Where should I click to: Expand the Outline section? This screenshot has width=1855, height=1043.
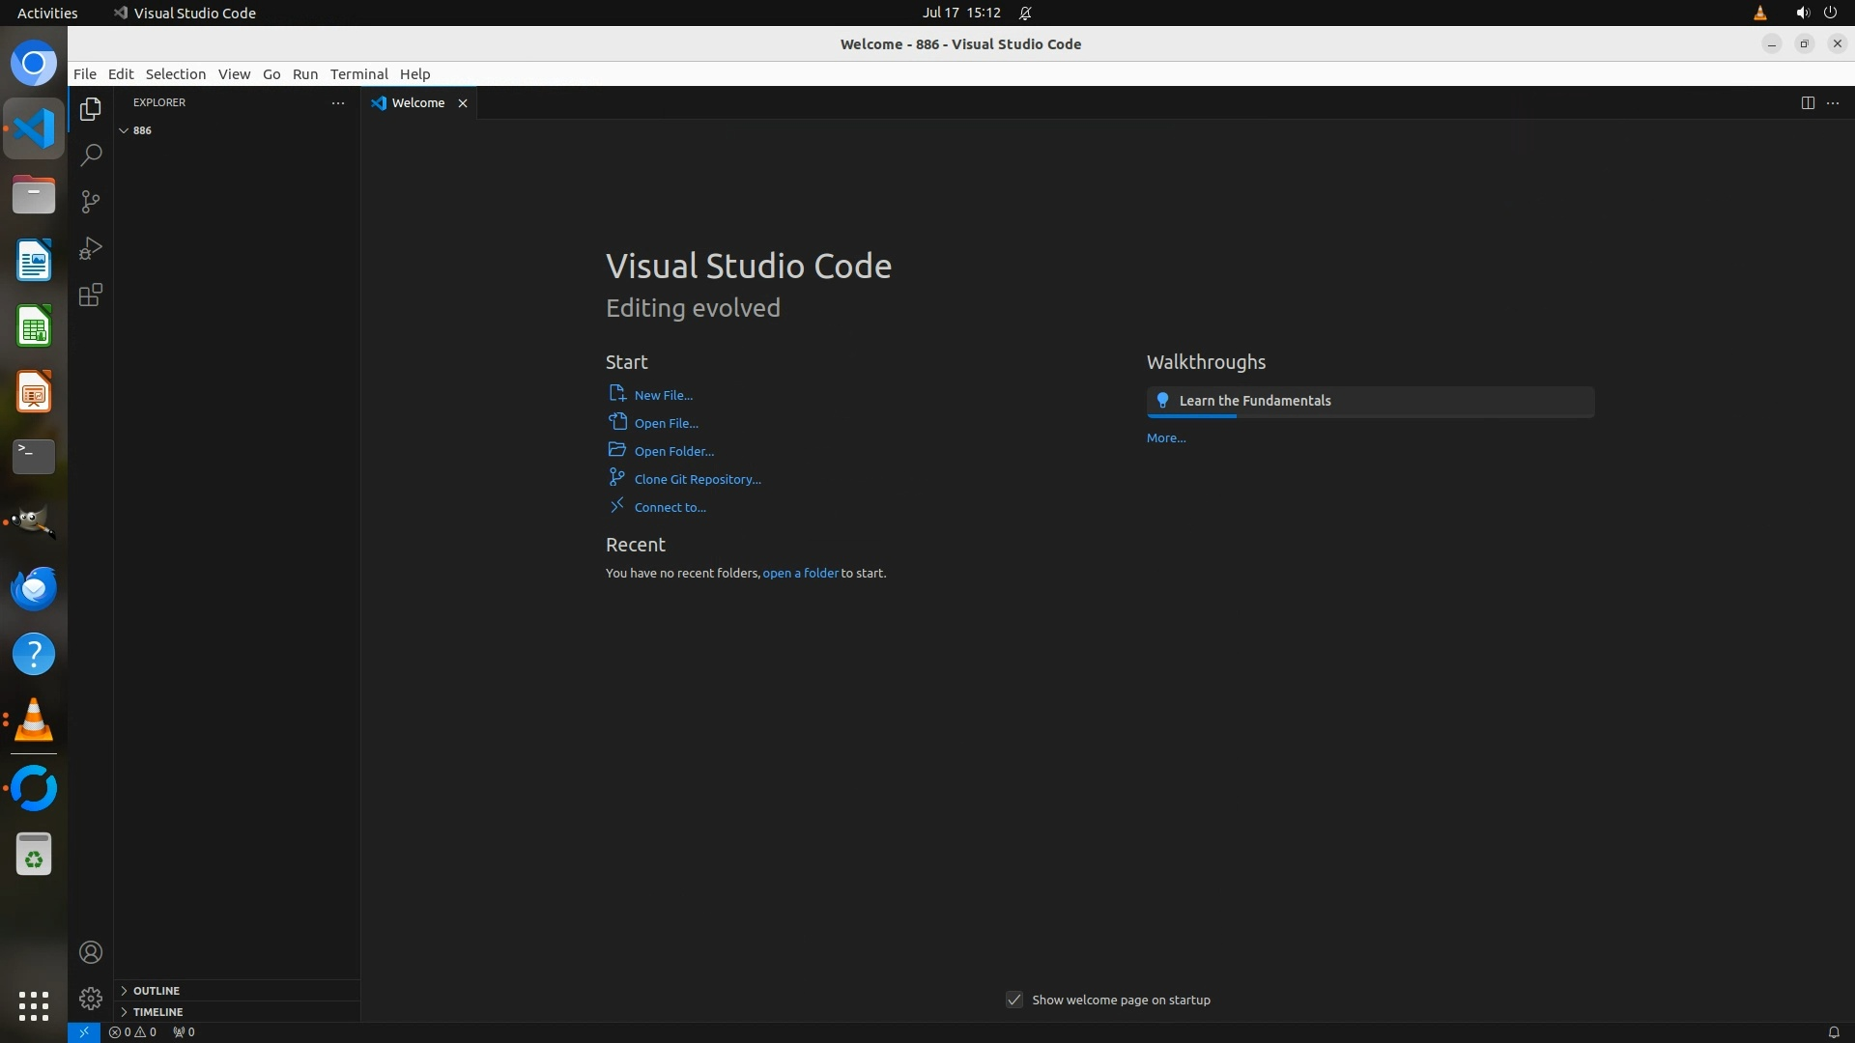coord(156,991)
